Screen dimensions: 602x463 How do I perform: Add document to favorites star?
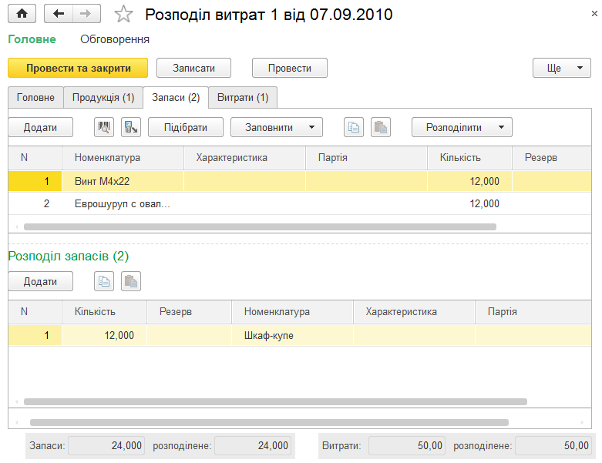coord(123,15)
